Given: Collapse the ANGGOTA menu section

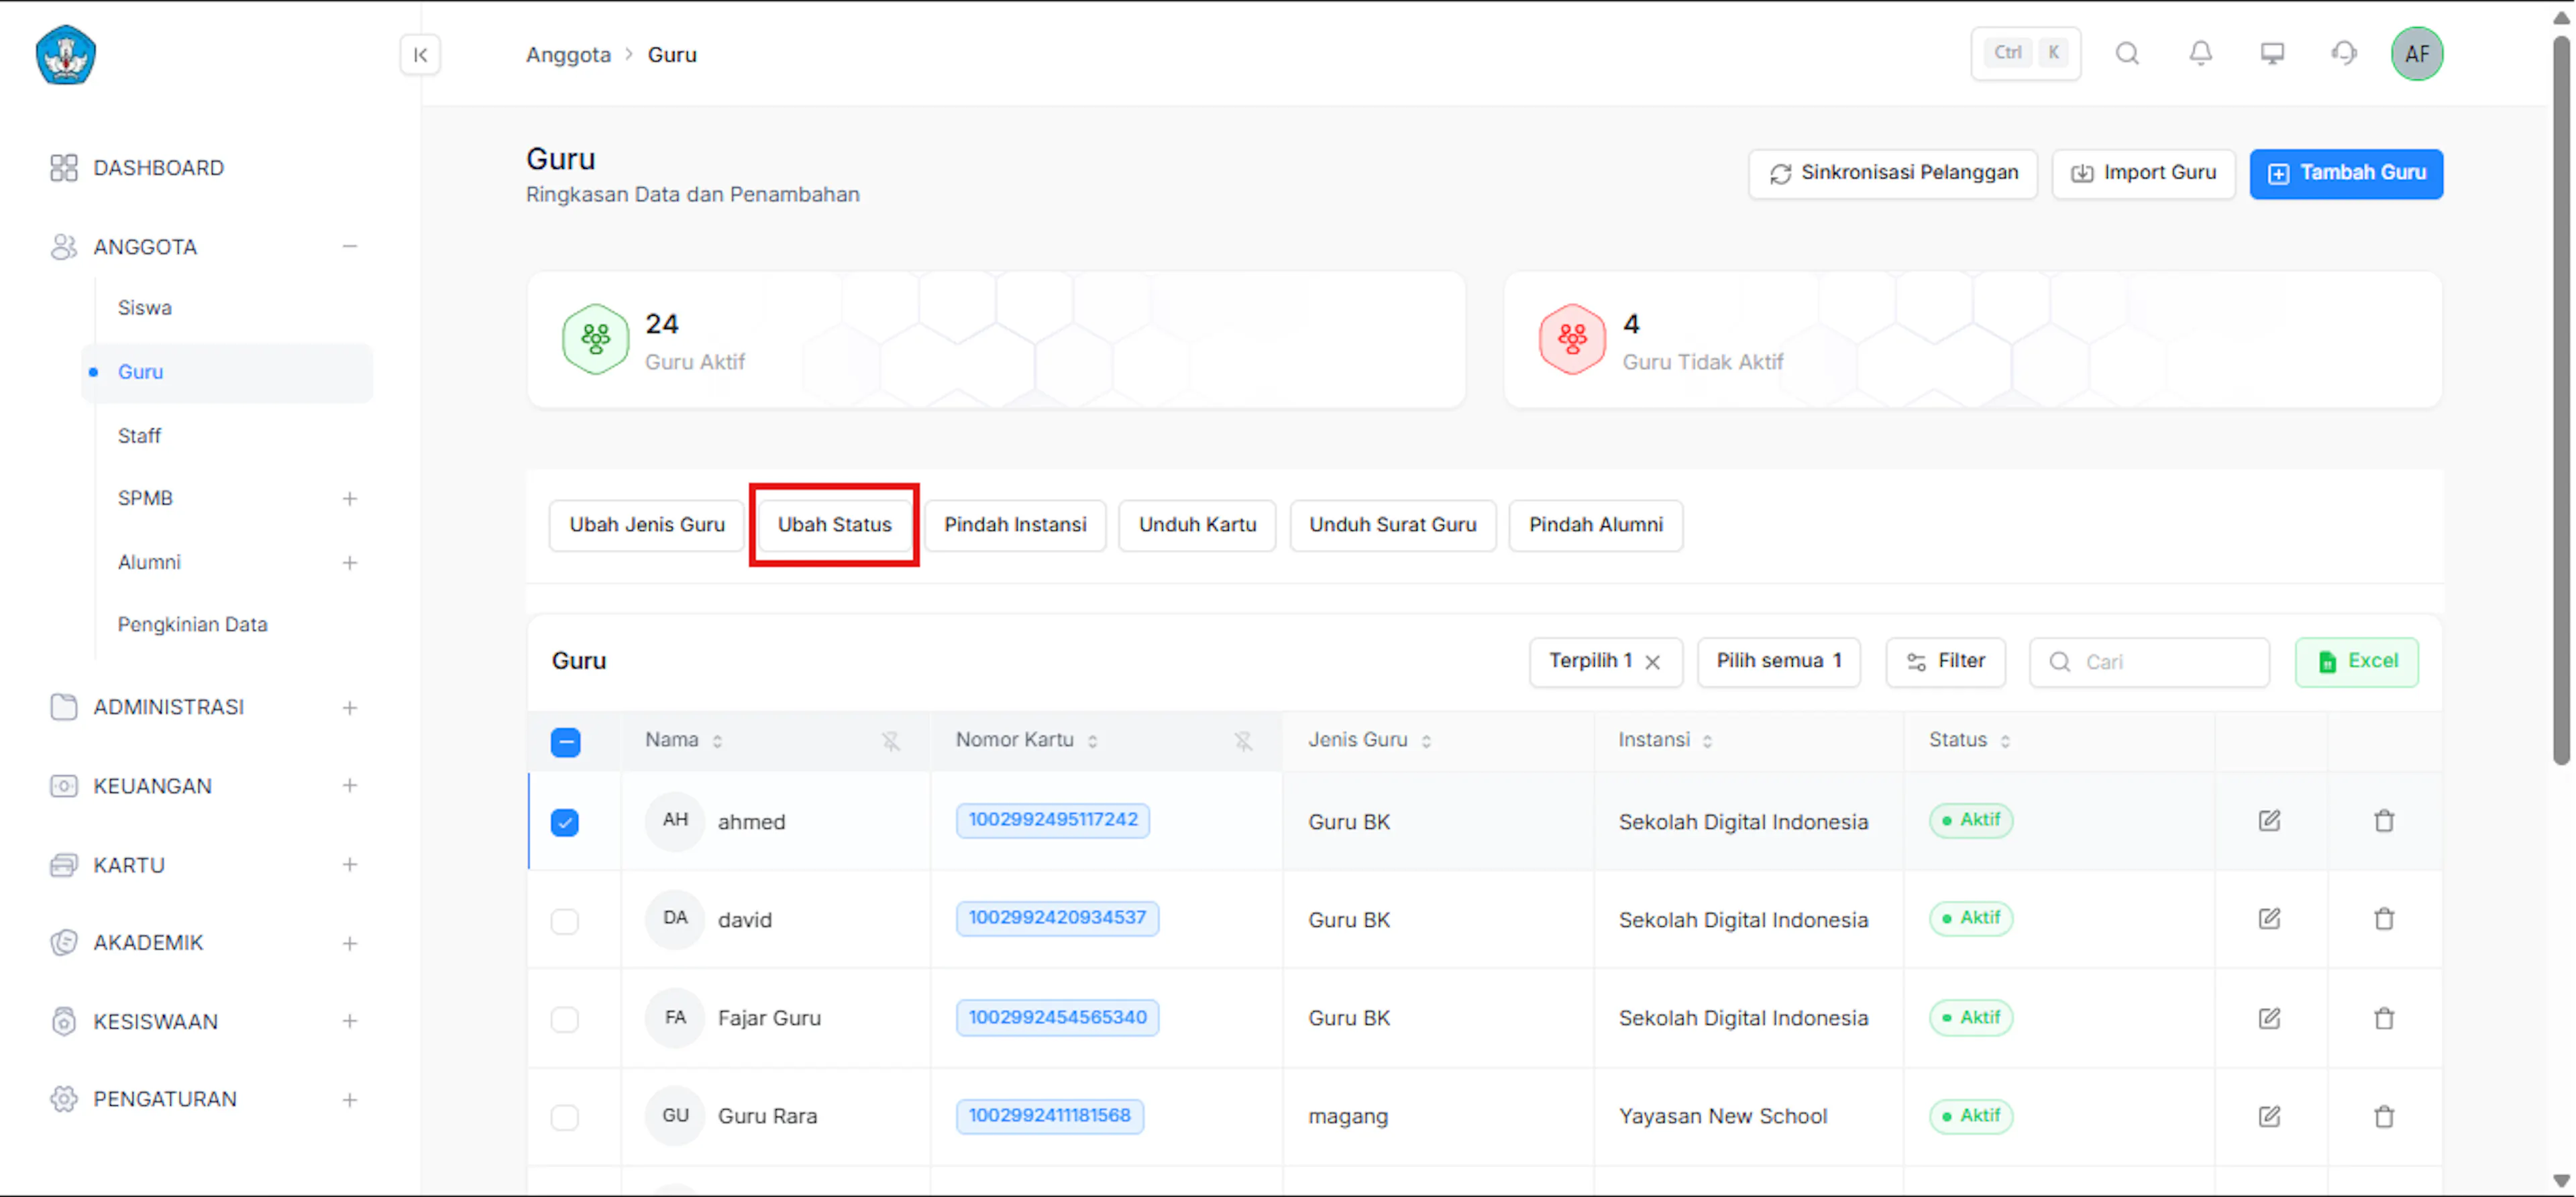Looking at the screenshot, I should click(x=349, y=247).
